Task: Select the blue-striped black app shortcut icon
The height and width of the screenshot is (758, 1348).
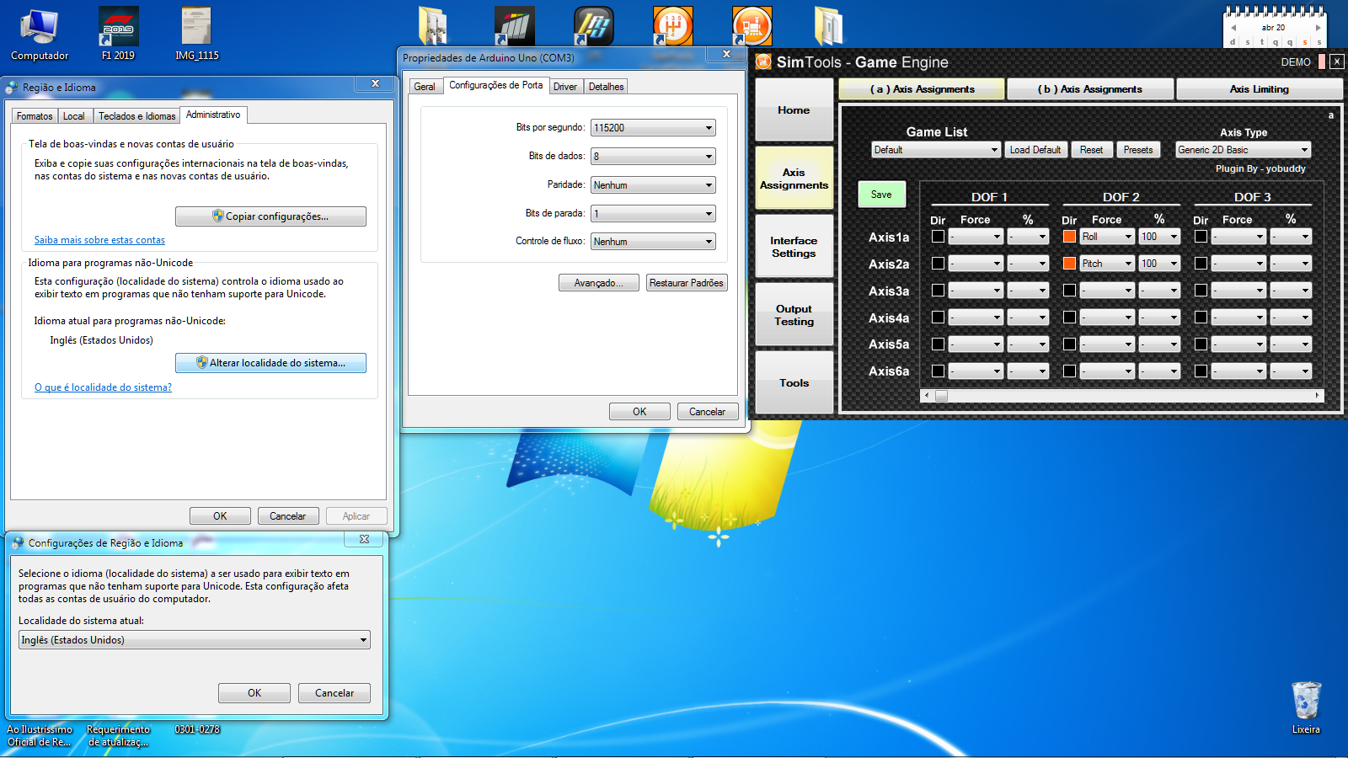Action: [593, 26]
